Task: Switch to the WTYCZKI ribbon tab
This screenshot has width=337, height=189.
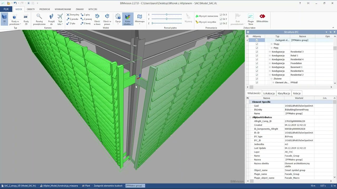Action: [93, 9]
